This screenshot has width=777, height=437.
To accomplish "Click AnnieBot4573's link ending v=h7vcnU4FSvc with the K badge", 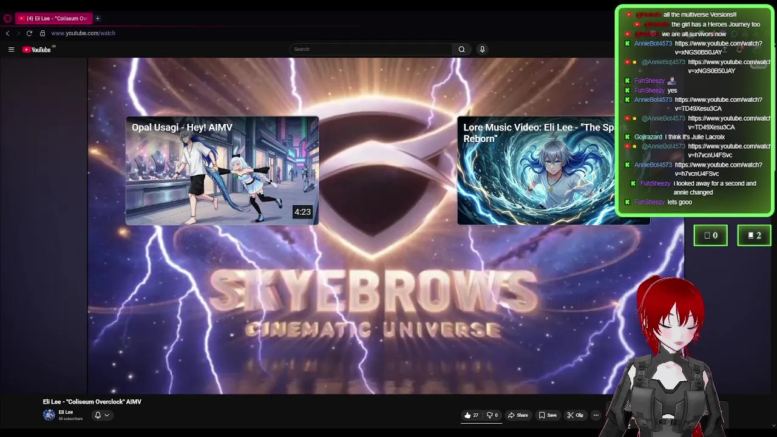I will click(x=718, y=169).
